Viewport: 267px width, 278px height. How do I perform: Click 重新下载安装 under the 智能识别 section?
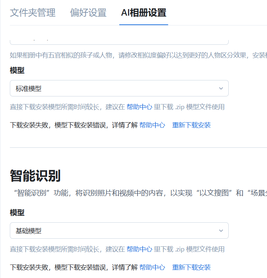(x=191, y=267)
